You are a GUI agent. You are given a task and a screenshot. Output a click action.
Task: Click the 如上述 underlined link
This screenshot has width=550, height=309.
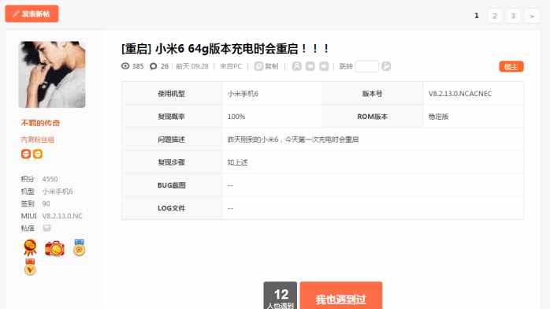(x=237, y=162)
